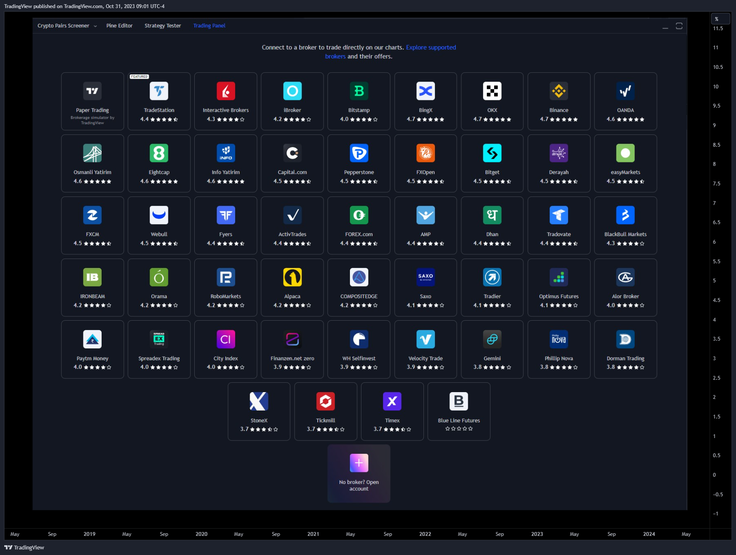
Task: Open the Crypto Pairs Screener dropdown
Action: point(67,26)
